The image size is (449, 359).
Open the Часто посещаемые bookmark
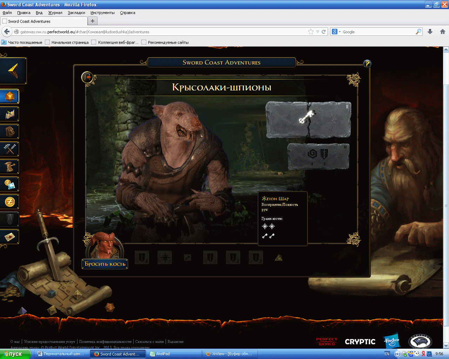point(22,42)
